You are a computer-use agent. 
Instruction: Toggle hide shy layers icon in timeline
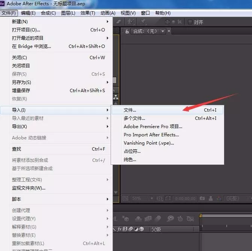coord(138,218)
